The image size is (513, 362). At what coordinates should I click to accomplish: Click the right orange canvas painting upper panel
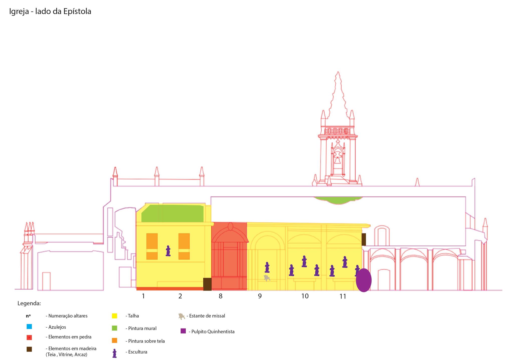click(184, 241)
